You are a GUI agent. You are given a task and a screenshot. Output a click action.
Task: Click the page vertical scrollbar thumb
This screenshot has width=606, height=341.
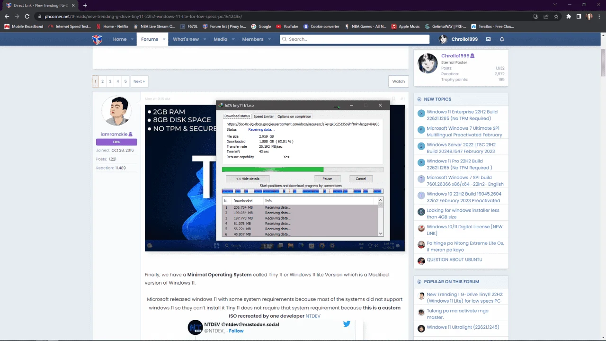603,62
